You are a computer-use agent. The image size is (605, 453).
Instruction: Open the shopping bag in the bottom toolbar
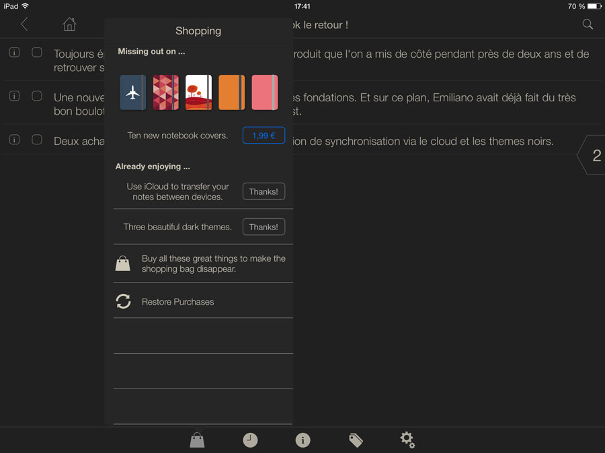(197, 440)
